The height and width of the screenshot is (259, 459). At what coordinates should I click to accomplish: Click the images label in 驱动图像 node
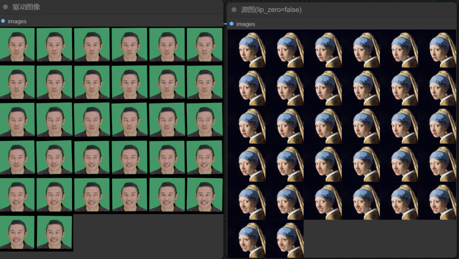click(x=17, y=21)
